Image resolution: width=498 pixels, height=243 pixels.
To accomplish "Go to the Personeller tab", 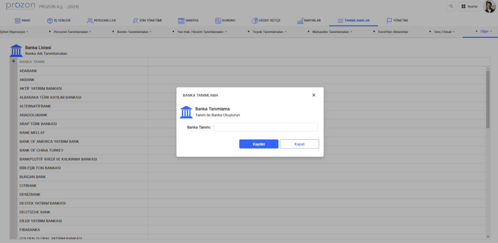I will (x=101, y=21).
